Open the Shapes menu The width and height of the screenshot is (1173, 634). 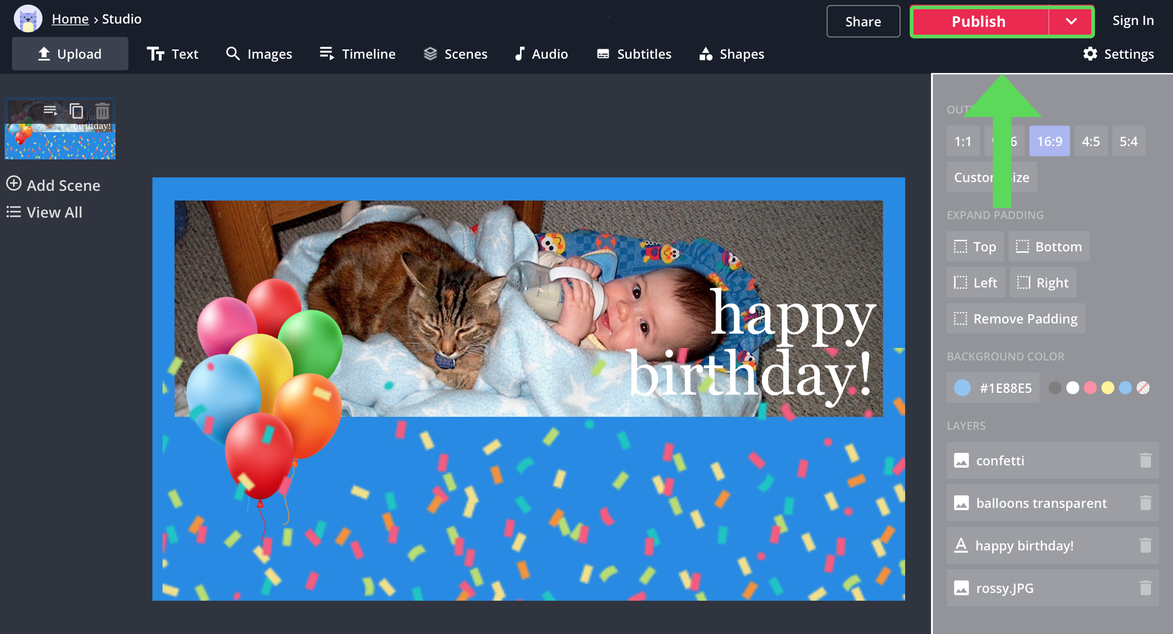pos(732,54)
